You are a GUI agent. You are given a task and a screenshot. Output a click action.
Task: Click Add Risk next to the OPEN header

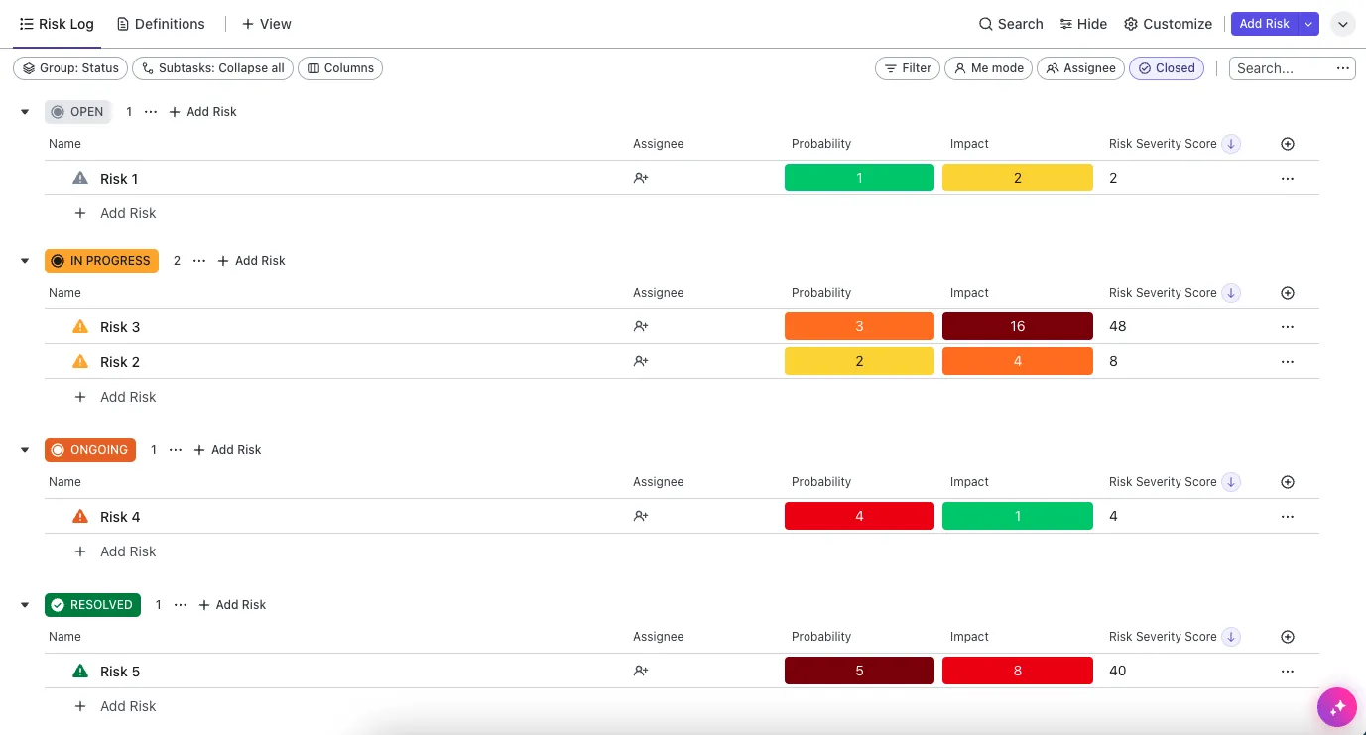pos(202,112)
